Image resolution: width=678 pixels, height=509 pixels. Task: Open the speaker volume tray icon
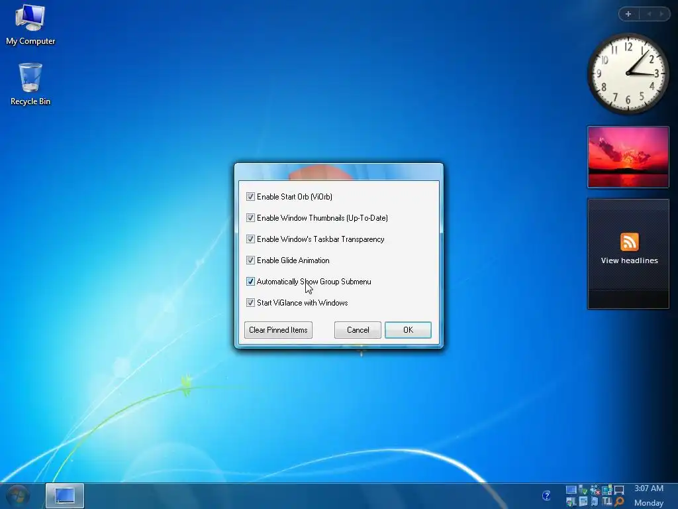595,501
